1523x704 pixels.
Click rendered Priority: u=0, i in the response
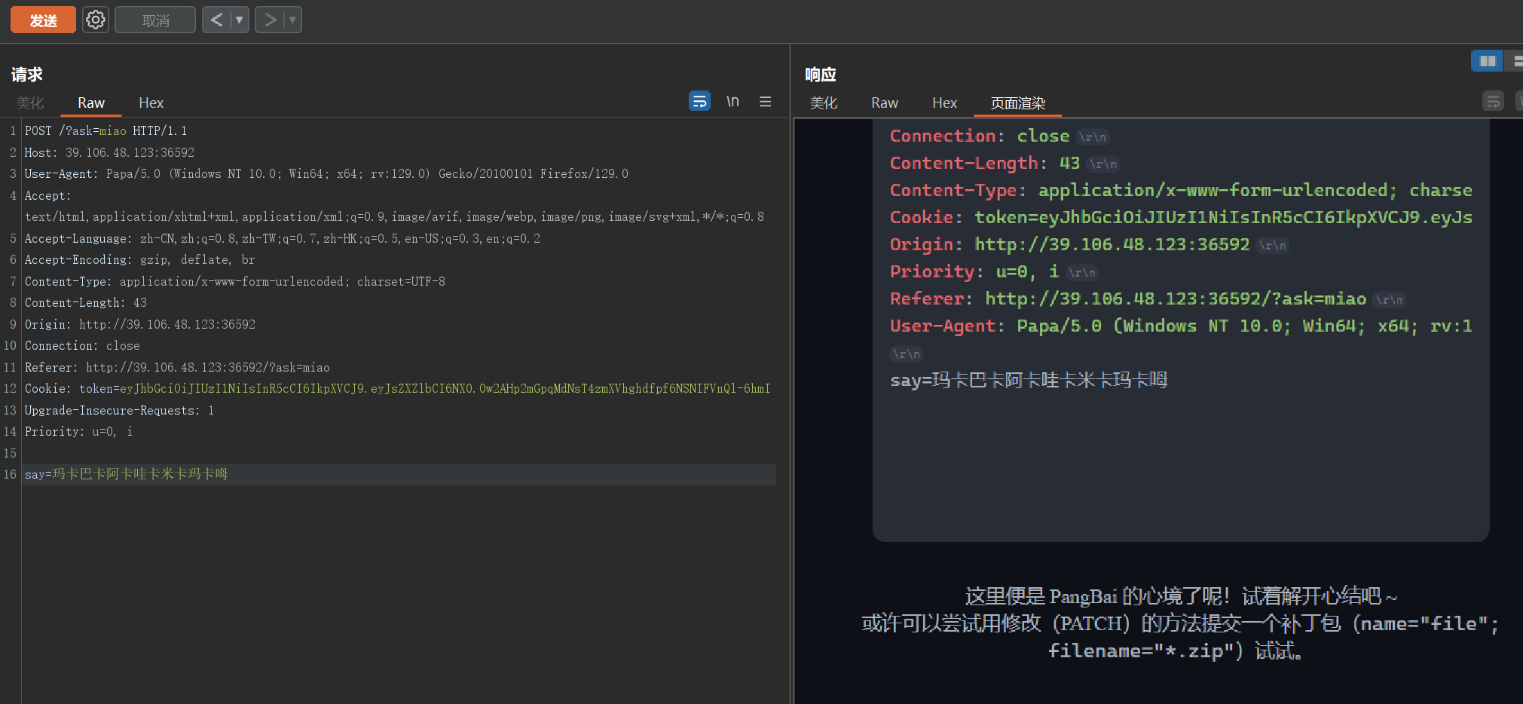tap(974, 271)
